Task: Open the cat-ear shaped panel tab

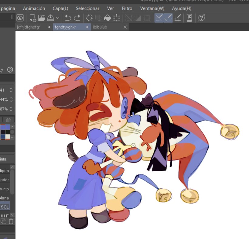Action: point(9,120)
